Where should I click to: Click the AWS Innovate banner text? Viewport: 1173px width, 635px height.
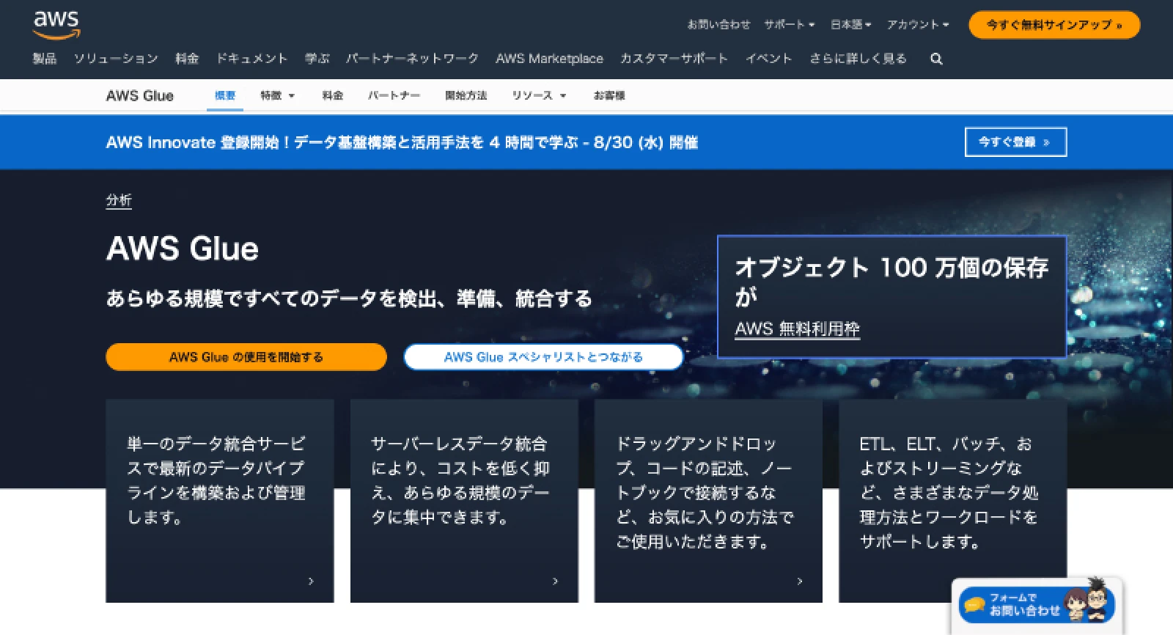click(x=402, y=142)
